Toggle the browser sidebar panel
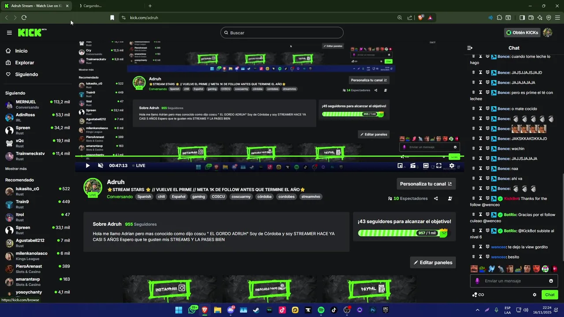Viewport: 564px width, 317px height. click(522, 18)
